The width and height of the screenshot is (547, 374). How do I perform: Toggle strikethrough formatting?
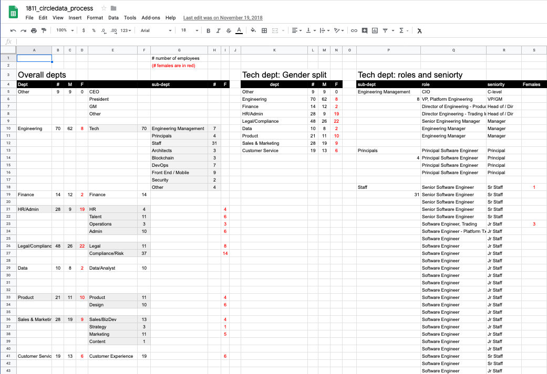click(x=229, y=30)
